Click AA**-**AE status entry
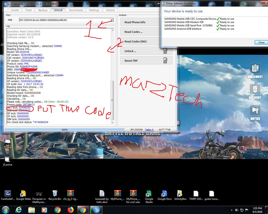 (x=165, y=129)
